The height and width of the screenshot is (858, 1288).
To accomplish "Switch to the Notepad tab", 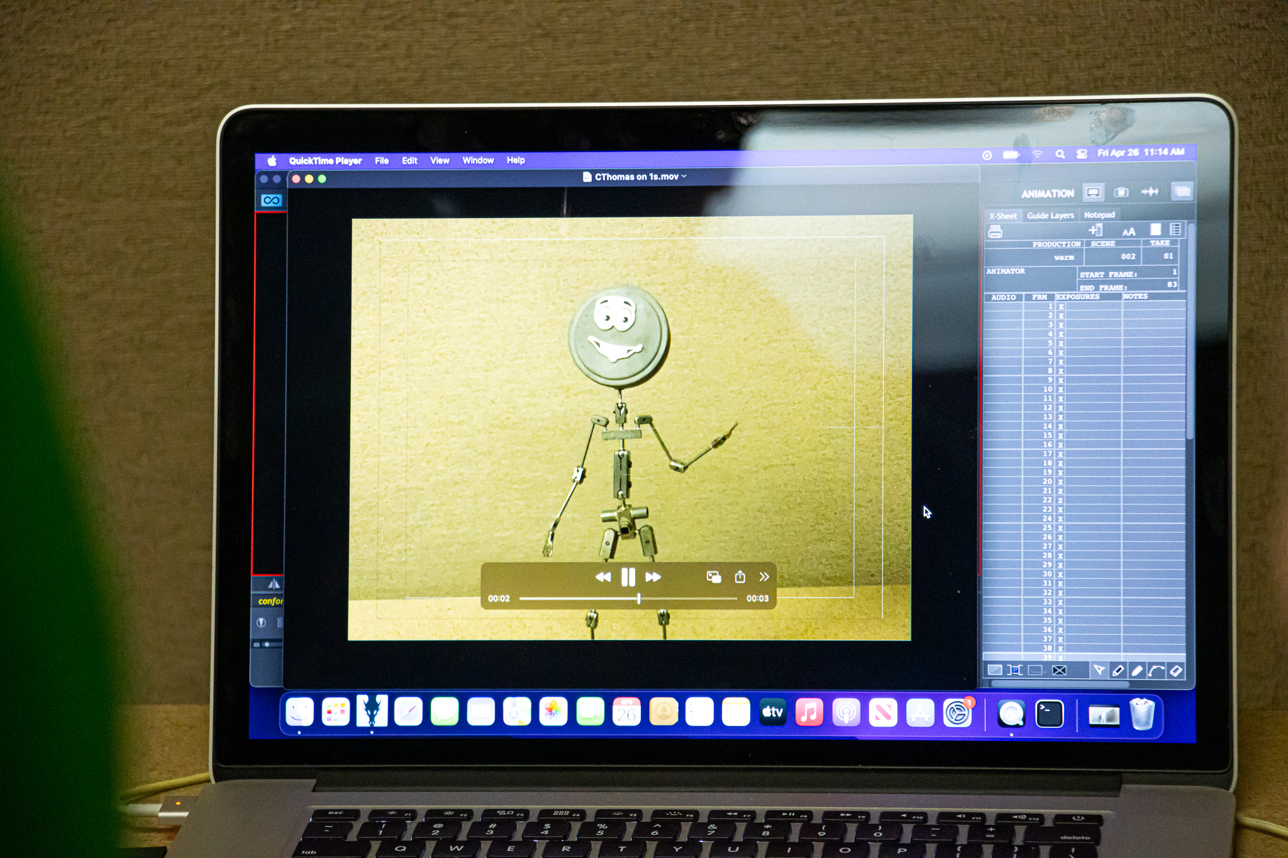I will tap(1099, 215).
